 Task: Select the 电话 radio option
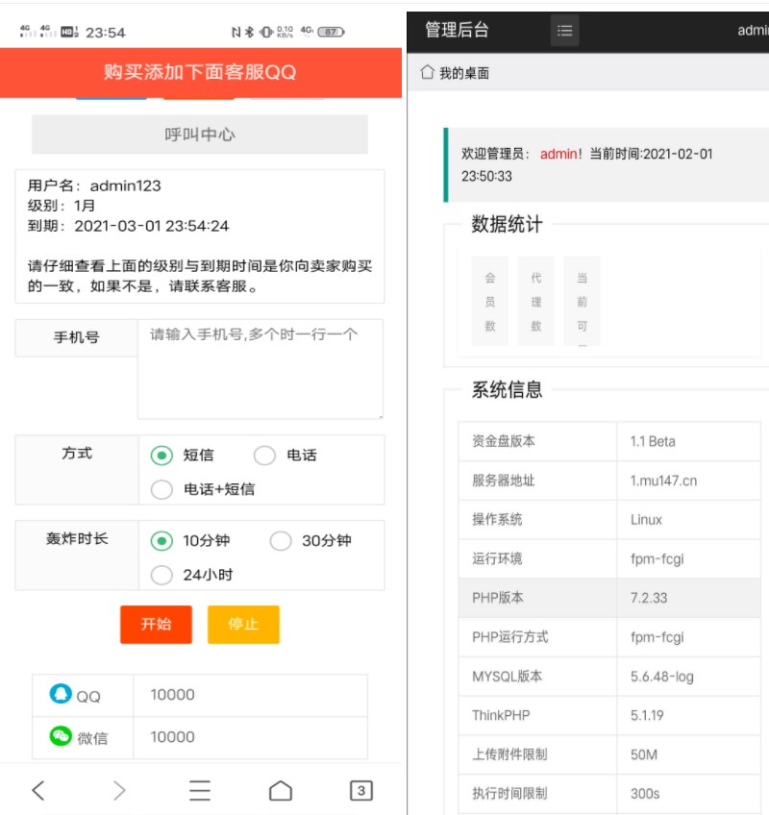coord(265,456)
